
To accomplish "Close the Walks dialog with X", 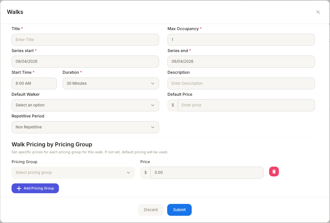I will 318,12.
